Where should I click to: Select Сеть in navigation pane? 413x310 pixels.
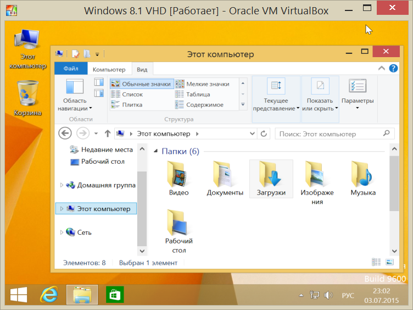tap(79, 232)
